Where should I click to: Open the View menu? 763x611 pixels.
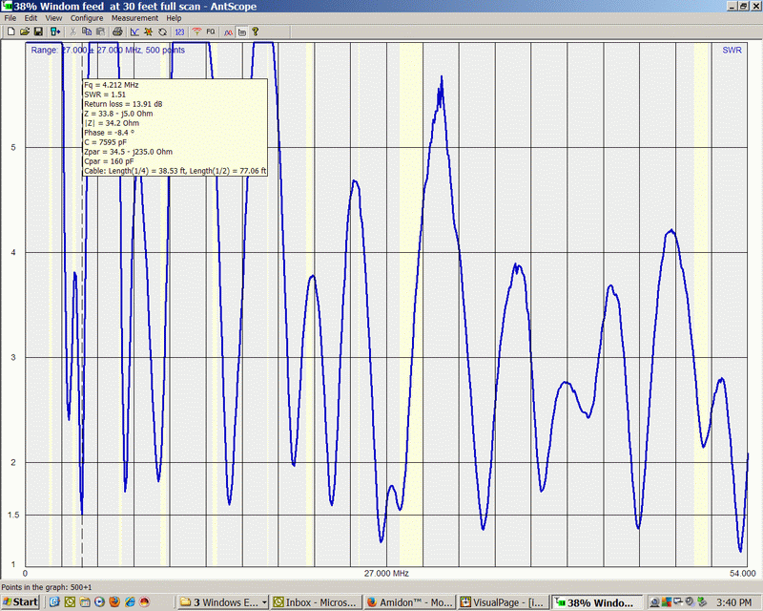point(53,18)
